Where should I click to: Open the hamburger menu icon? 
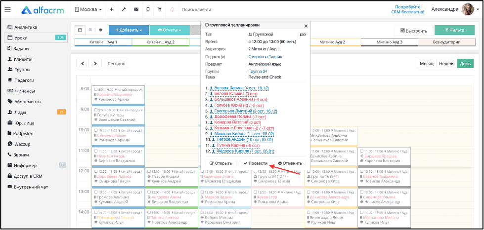(8, 9)
